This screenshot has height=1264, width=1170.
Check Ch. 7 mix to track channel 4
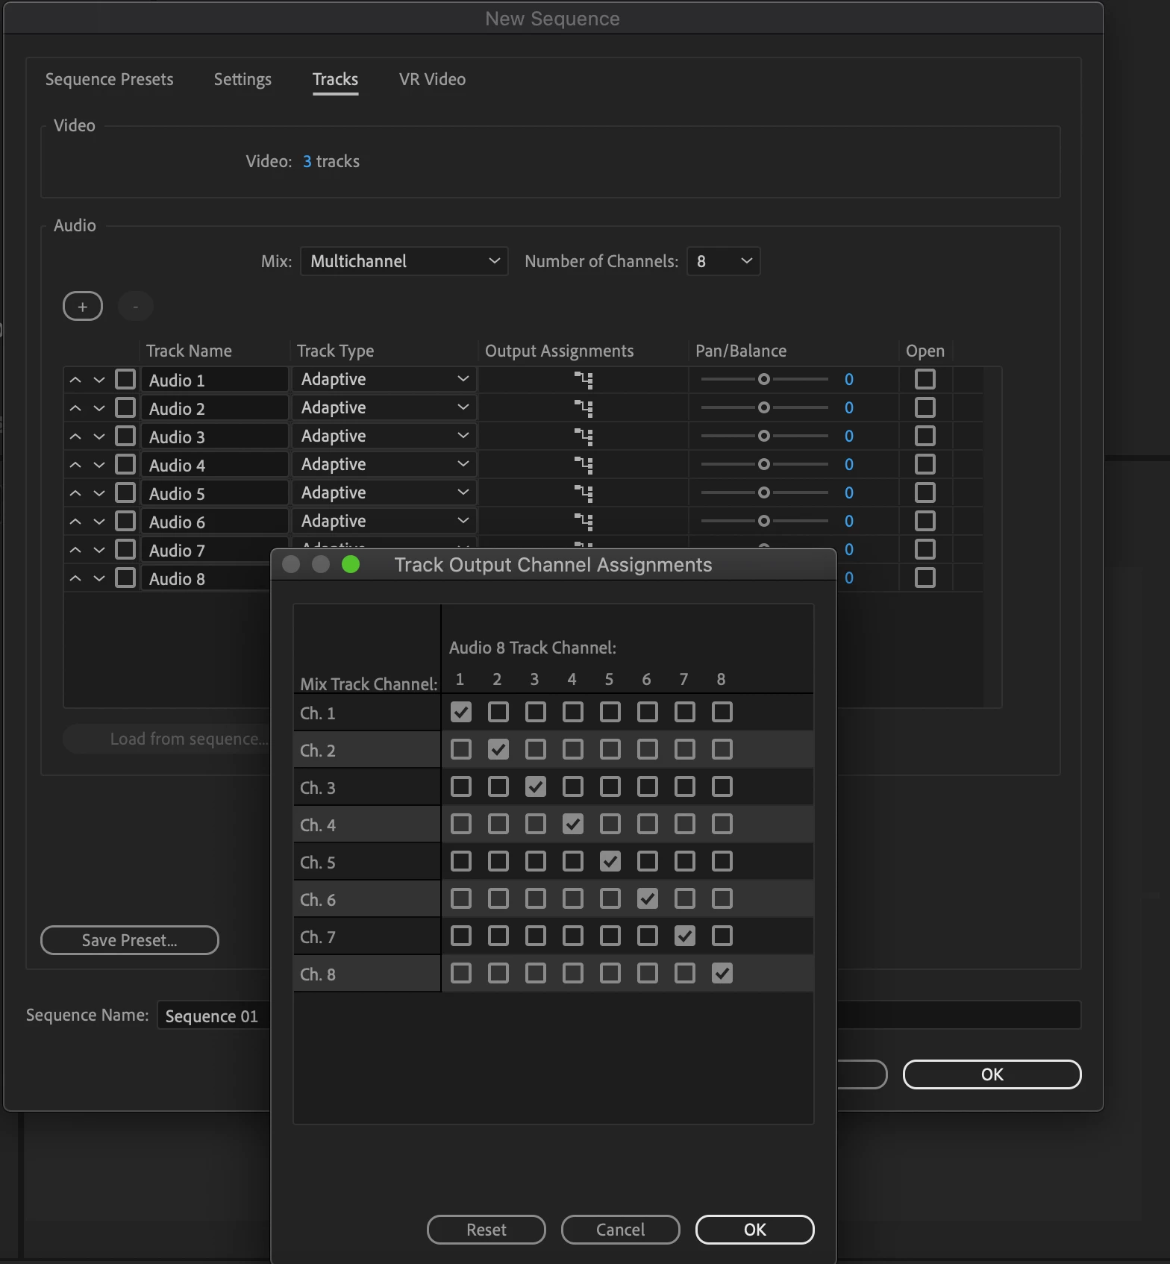coord(573,936)
